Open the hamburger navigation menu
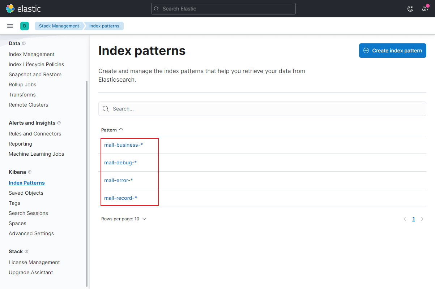The image size is (435, 289). [x=10, y=26]
